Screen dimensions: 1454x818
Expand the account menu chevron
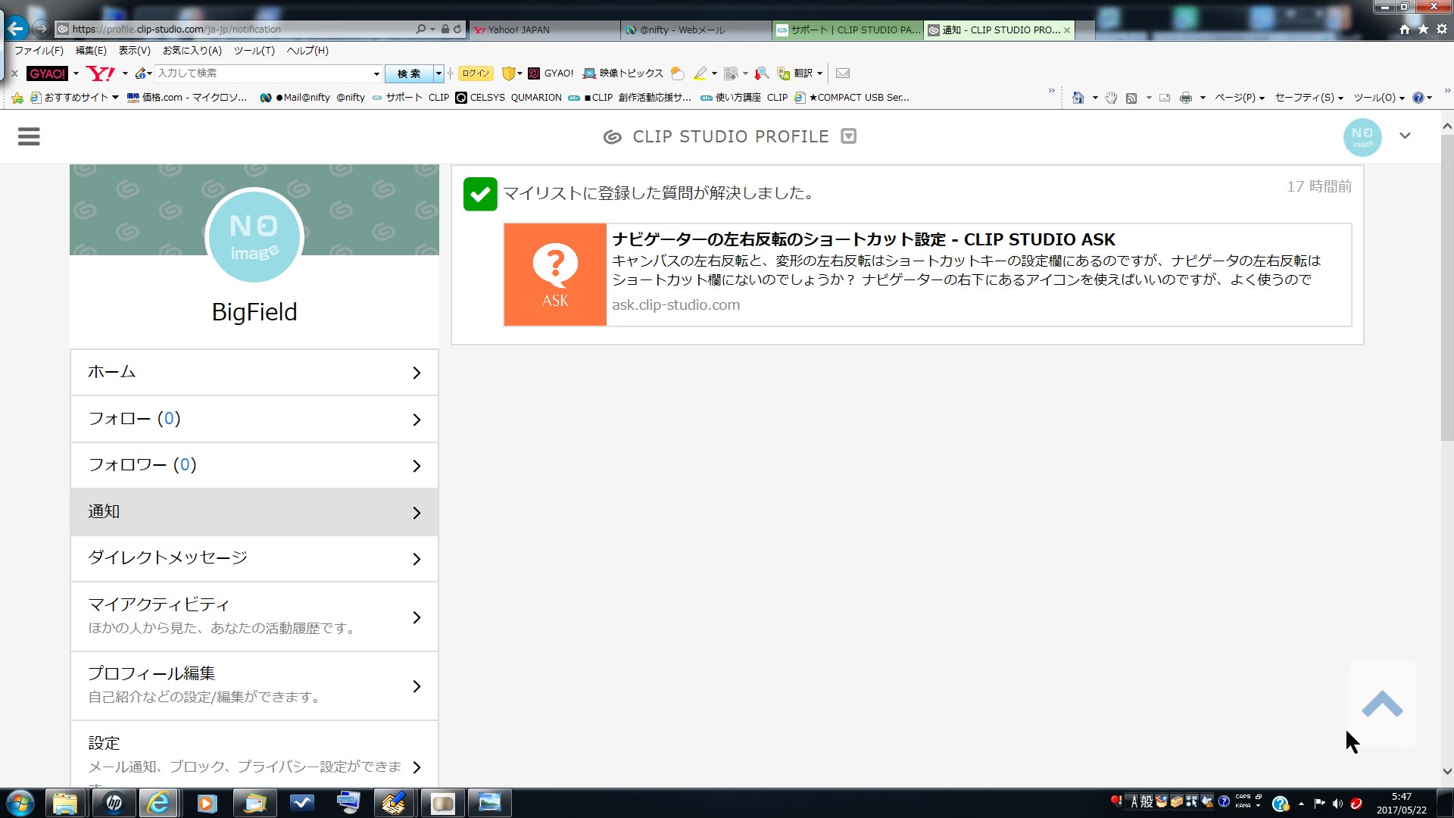coord(1405,136)
